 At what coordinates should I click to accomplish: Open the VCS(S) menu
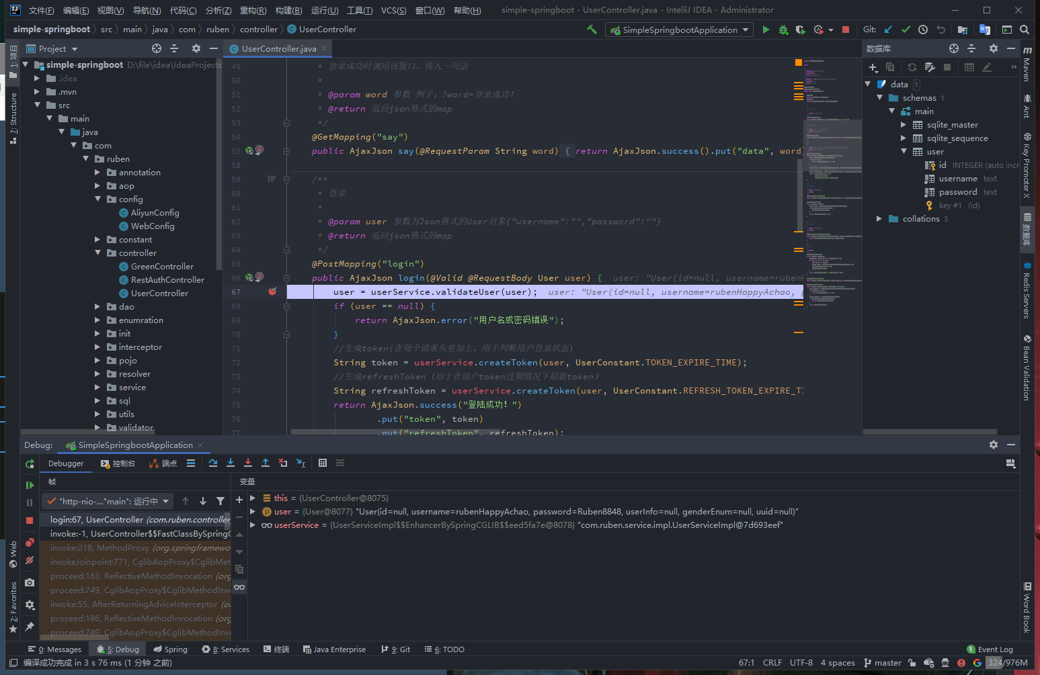coord(393,10)
